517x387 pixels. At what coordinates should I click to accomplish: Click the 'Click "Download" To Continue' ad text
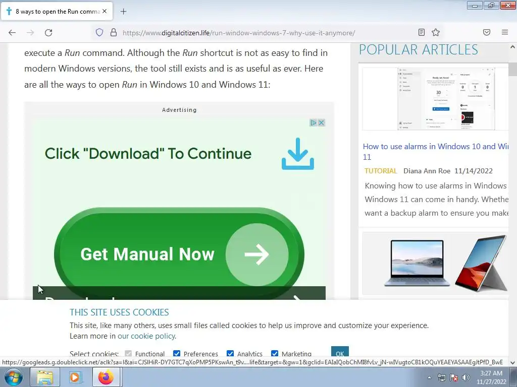148,154
